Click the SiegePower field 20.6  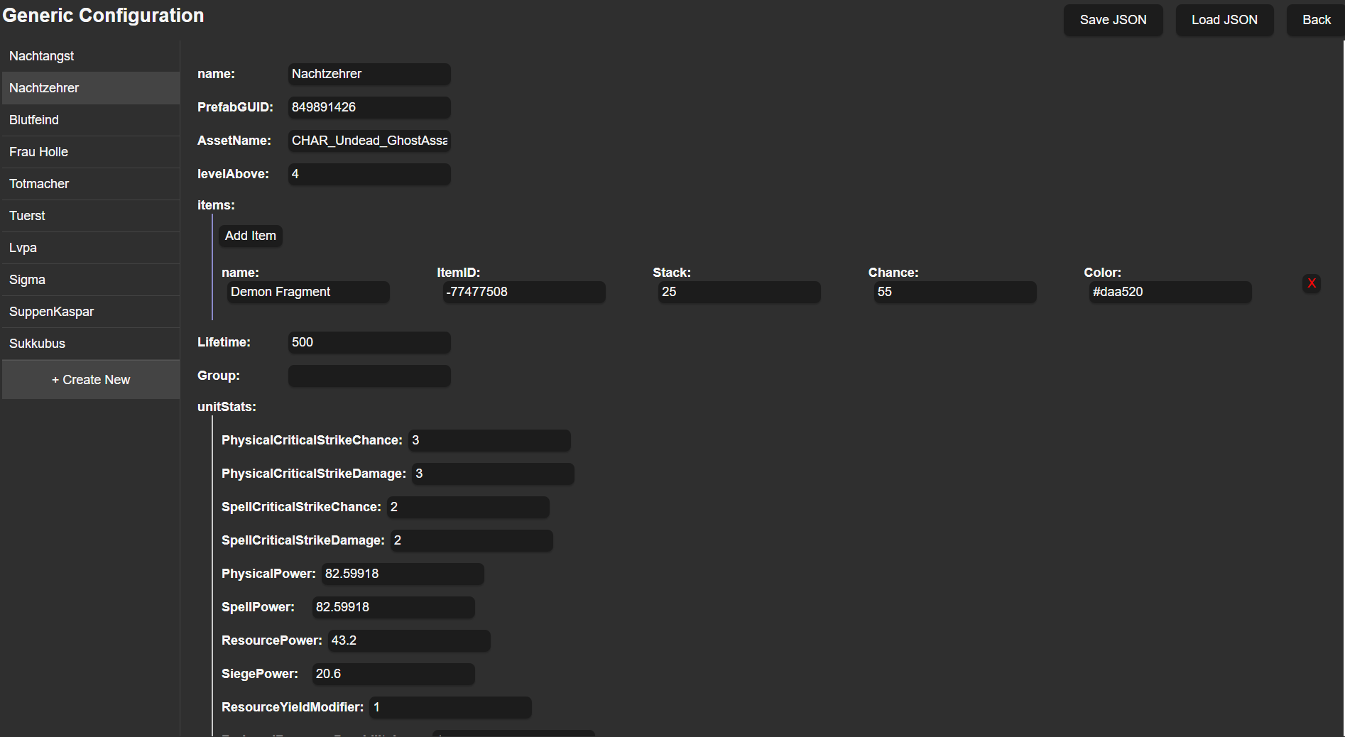(x=393, y=674)
